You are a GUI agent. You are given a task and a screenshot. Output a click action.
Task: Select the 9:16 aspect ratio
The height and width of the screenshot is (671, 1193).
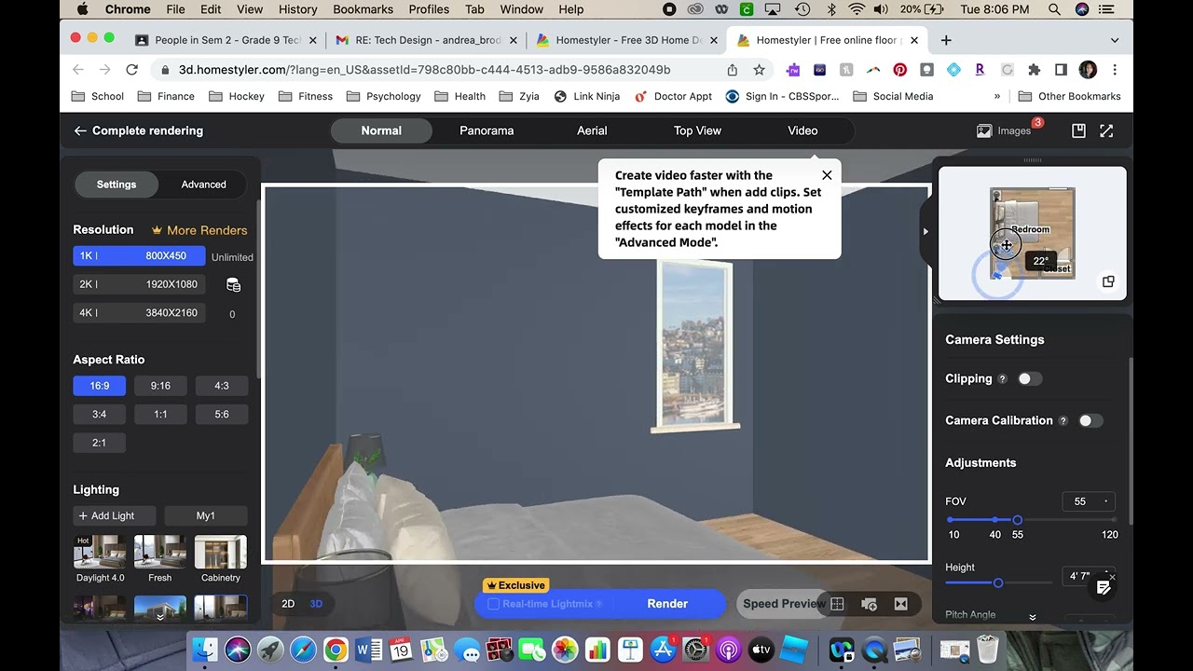pyautogui.click(x=160, y=386)
